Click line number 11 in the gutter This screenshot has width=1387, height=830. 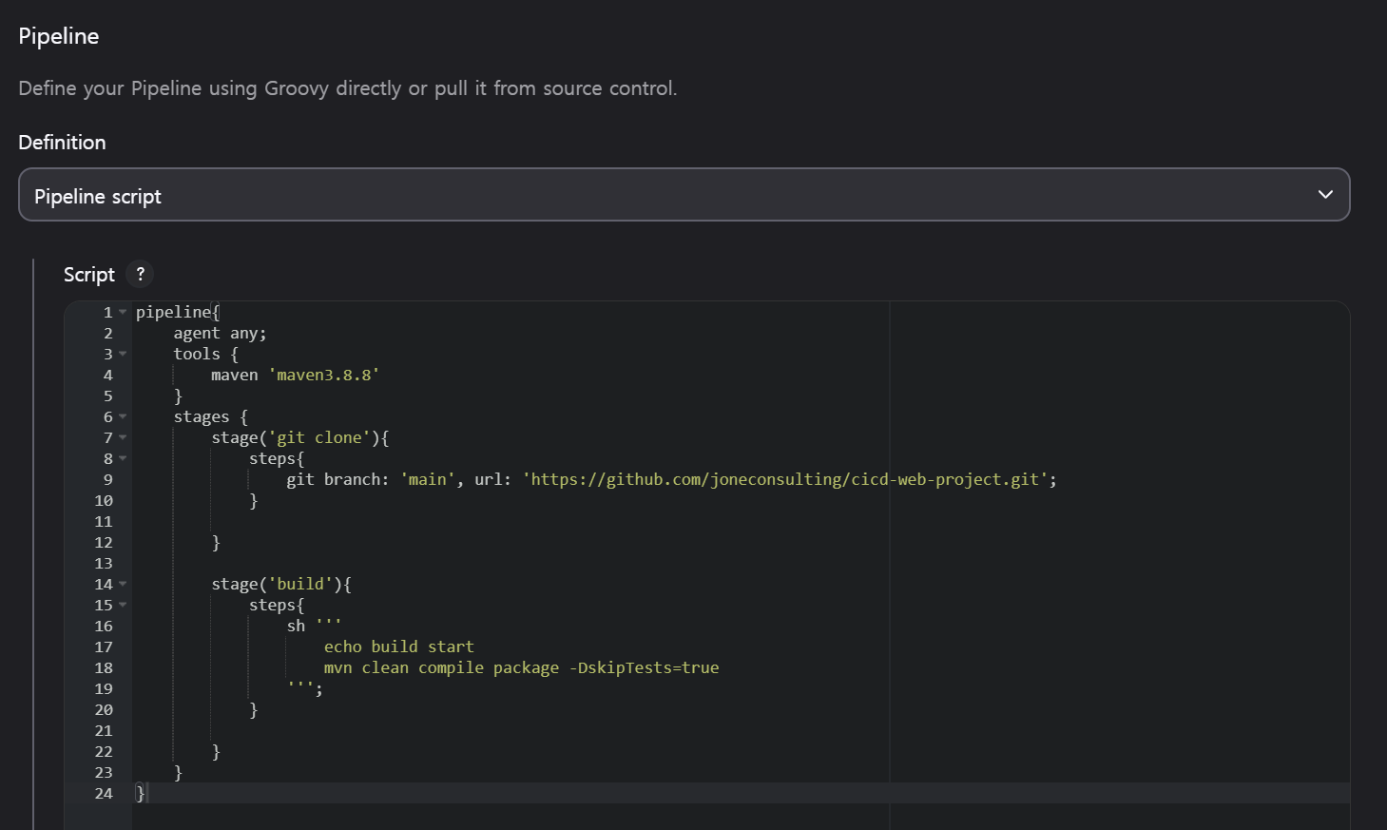(104, 521)
